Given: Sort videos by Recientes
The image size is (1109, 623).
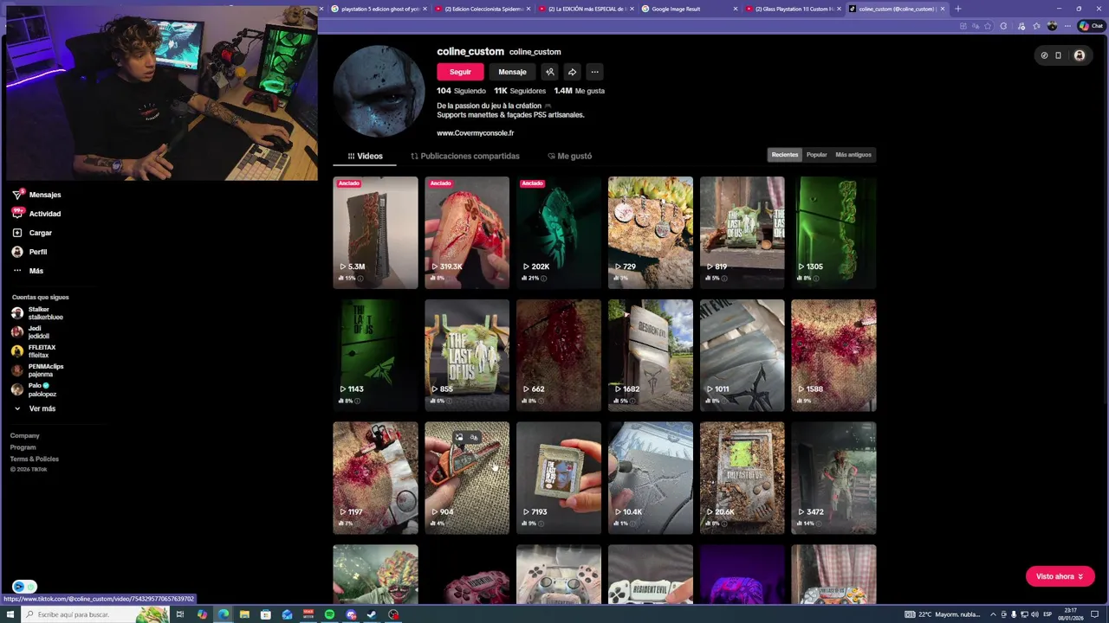Looking at the screenshot, I should pyautogui.click(x=785, y=155).
